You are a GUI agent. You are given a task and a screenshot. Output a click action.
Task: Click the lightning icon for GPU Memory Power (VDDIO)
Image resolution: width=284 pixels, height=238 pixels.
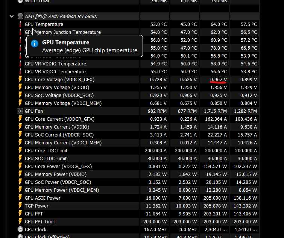pos(20,174)
